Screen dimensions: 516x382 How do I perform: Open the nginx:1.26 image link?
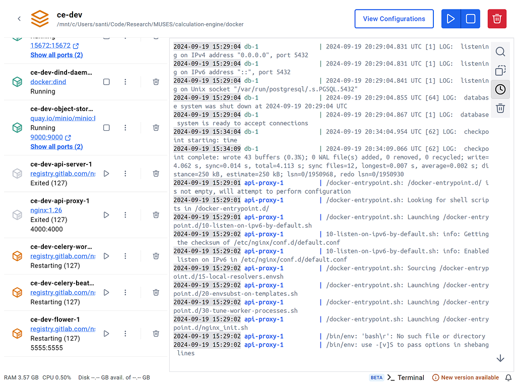[46, 210]
